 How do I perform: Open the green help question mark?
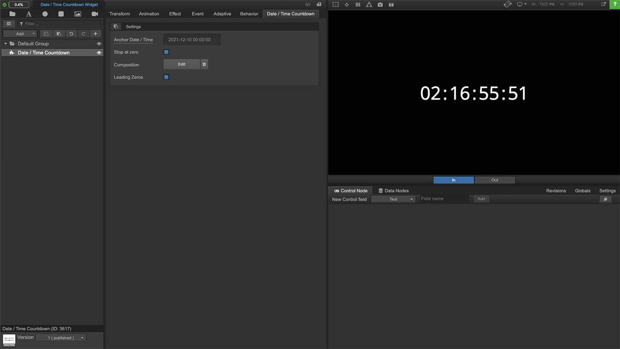point(615,4)
